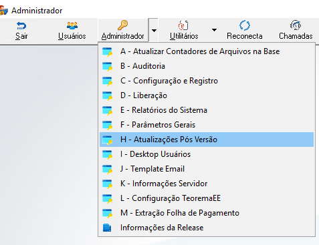This screenshot has height=245, width=319.
Task: Open K - Informações Servidor
Action: [207, 184]
